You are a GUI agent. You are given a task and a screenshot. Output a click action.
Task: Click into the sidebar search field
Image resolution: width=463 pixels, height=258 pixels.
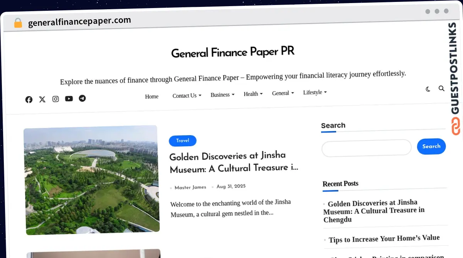(x=367, y=148)
